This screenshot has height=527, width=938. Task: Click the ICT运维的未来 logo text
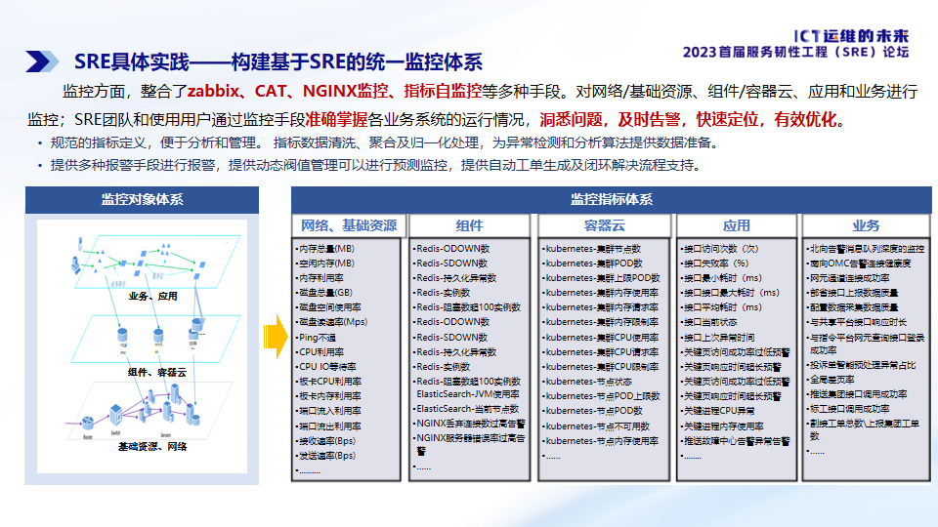click(x=851, y=36)
